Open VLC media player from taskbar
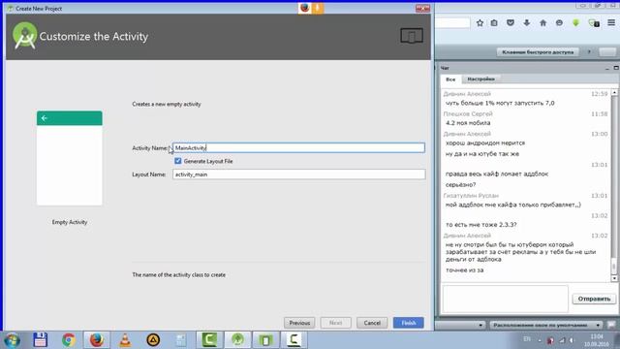The image size is (620, 349). point(125,340)
